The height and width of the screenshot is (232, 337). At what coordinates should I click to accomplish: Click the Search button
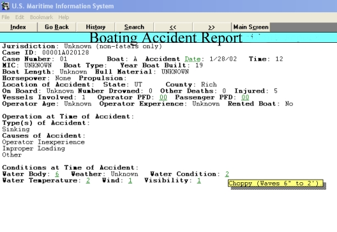(134, 27)
